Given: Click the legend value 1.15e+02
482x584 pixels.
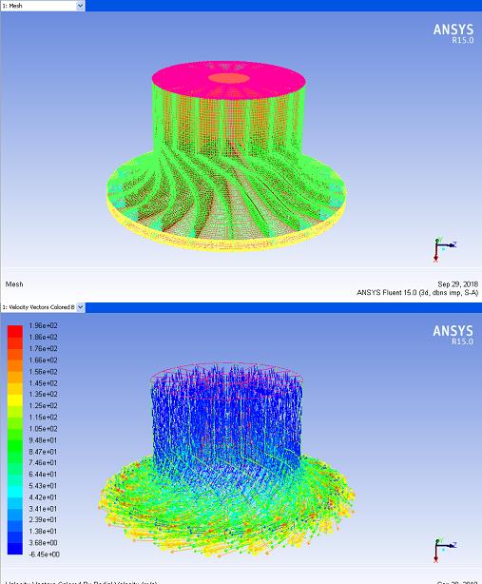Looking at the screenshot, I should pyautogui.click(x=43, y=418).
